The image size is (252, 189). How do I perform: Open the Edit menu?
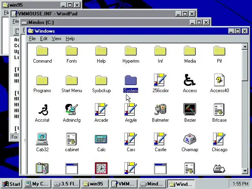44,39
